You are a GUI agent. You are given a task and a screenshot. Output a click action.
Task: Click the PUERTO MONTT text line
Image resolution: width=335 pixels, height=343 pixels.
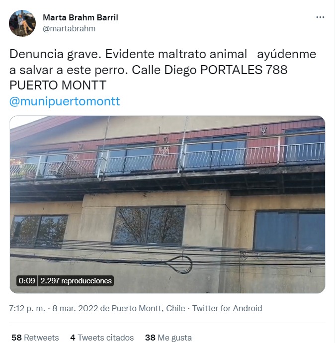coord(58,86)
